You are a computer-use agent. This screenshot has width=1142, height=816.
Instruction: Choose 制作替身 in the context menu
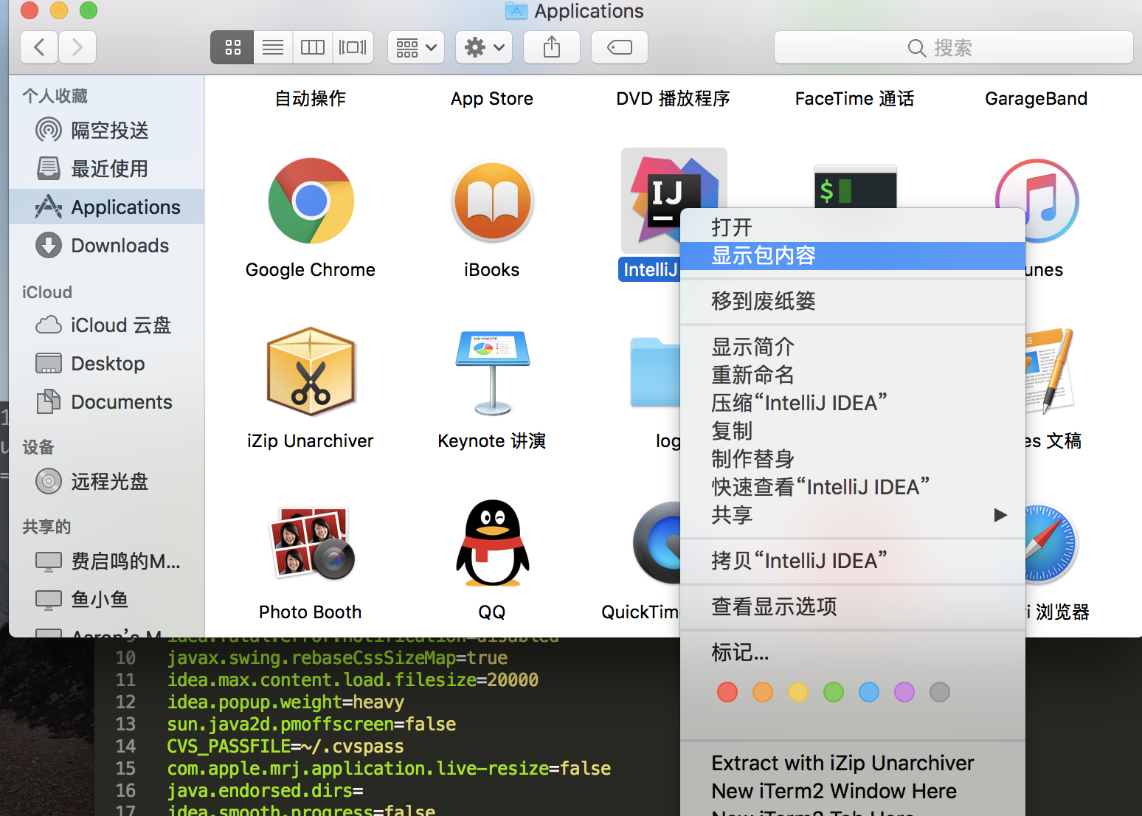853,459
